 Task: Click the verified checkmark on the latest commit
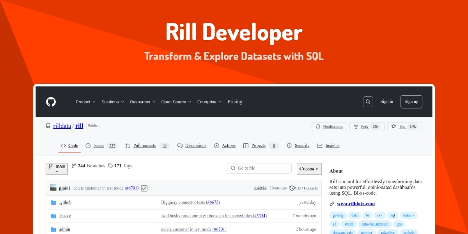pyautogui.click(x=144, y=188)
